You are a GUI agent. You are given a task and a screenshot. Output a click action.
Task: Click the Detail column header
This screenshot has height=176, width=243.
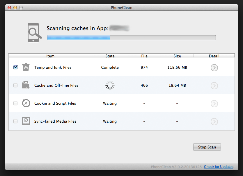tap(214, 56)
